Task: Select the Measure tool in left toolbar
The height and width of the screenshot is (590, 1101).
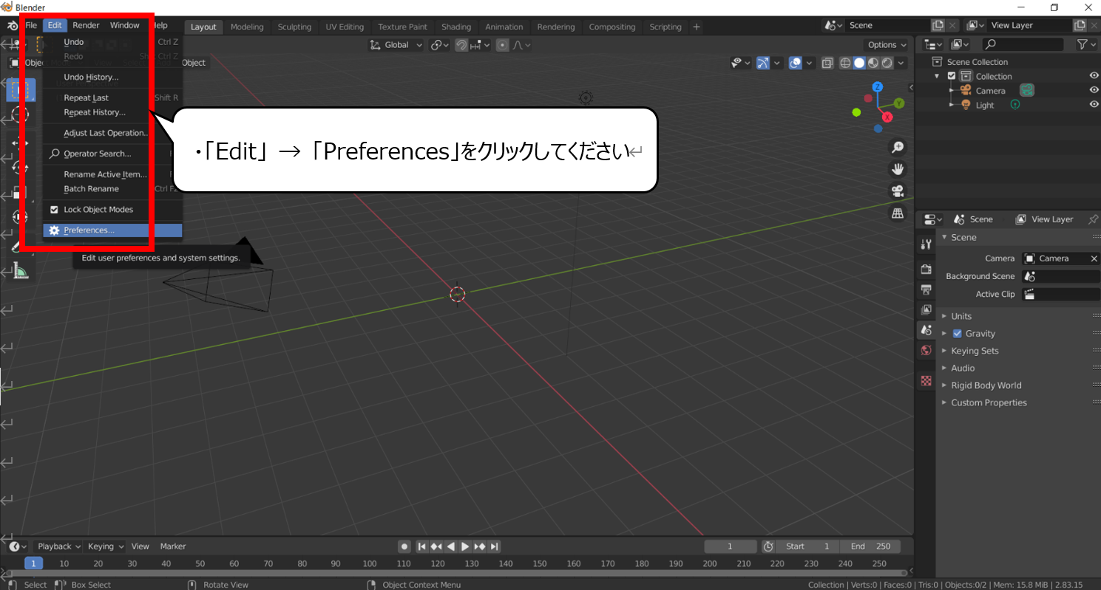Action: pyautogui.click(x=20, y=272)
